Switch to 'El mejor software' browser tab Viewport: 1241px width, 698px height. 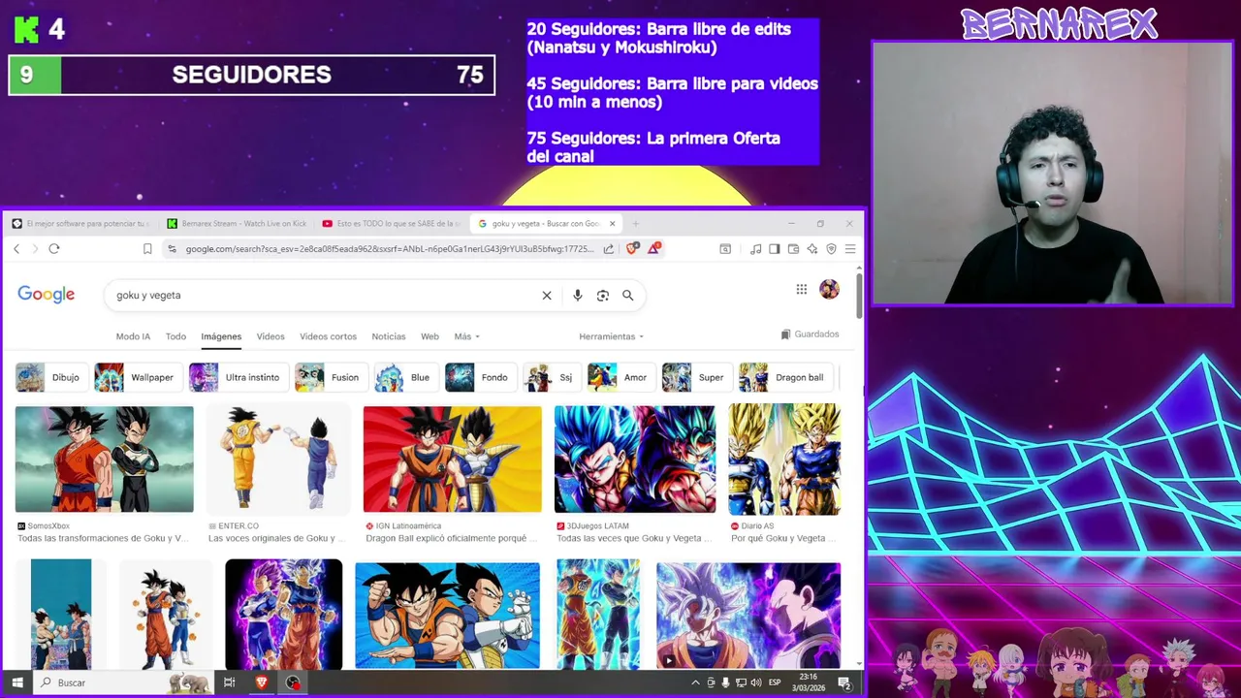click(x=80, y=223)
